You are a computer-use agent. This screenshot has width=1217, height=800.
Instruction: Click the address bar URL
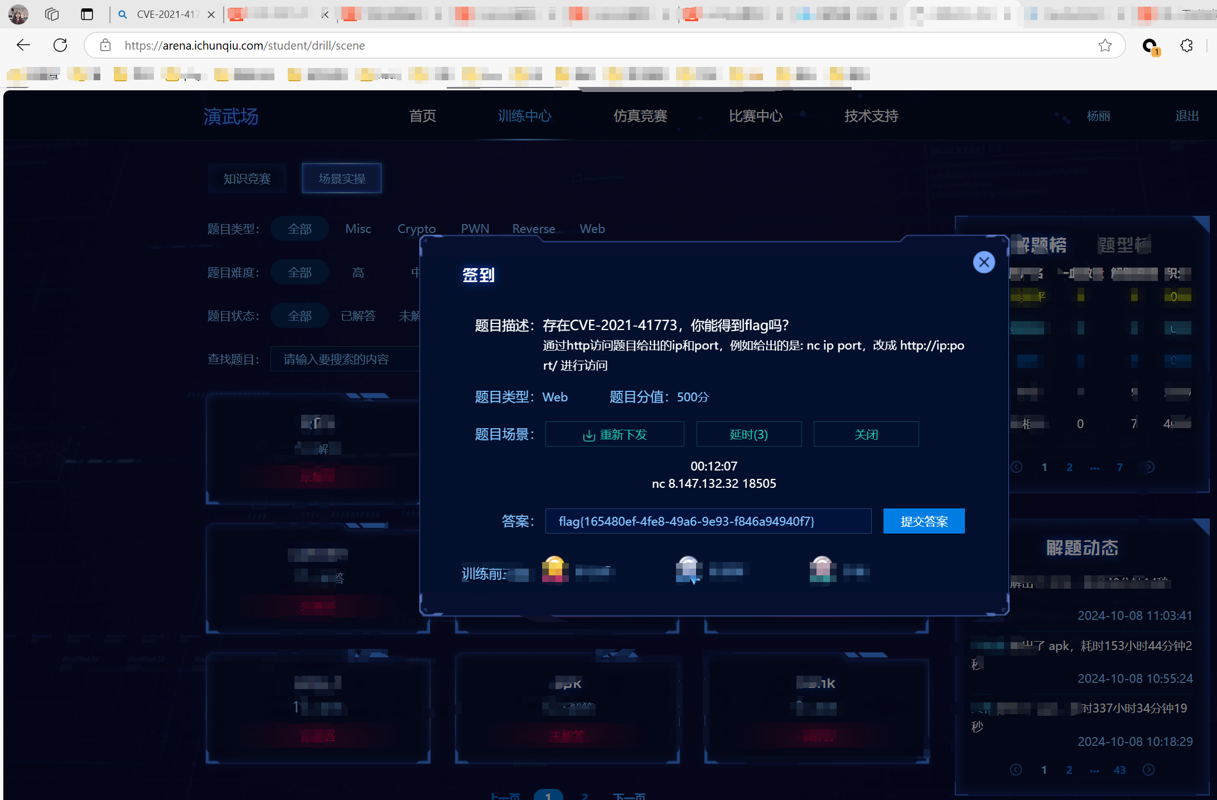pyautogui.click(x=245, y=45)
